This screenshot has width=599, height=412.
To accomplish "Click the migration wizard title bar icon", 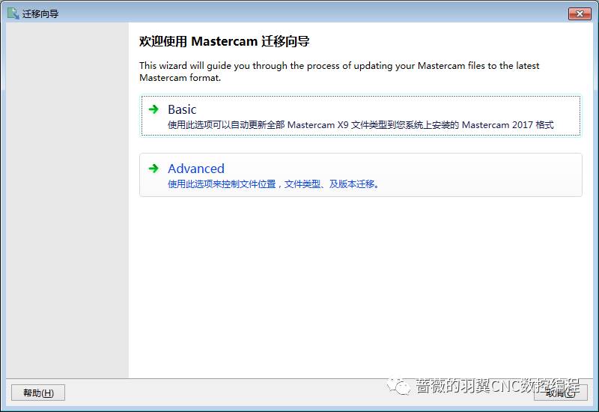I will pos(13,13).
